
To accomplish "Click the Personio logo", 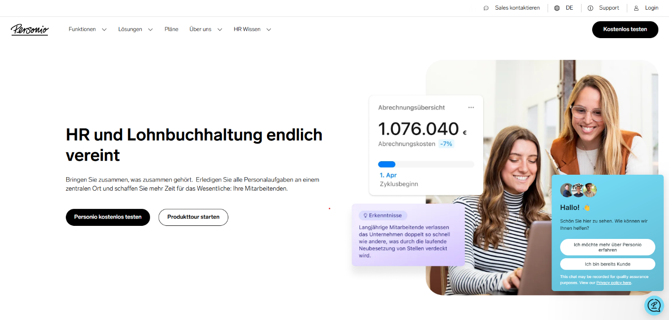I will (x=30, y=30).
